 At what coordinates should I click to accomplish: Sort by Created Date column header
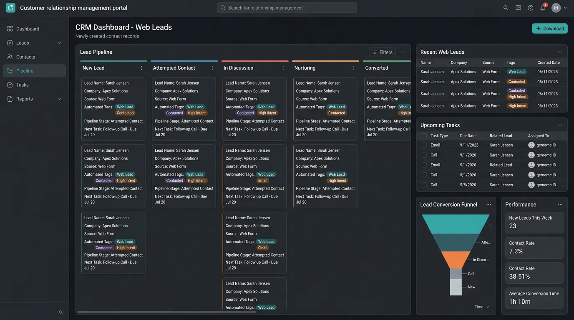click(549, 62)
